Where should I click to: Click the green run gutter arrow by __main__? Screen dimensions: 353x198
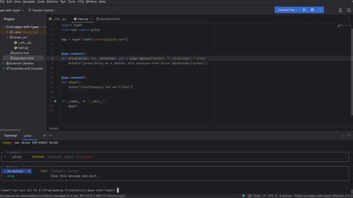pos(55,101)
